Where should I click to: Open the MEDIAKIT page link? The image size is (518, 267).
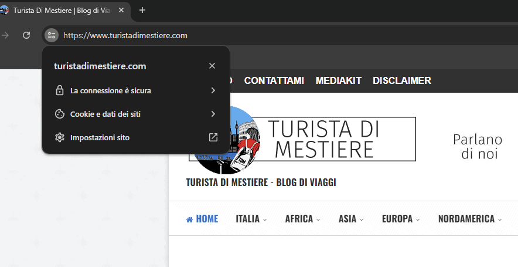[x=338, y=80]
